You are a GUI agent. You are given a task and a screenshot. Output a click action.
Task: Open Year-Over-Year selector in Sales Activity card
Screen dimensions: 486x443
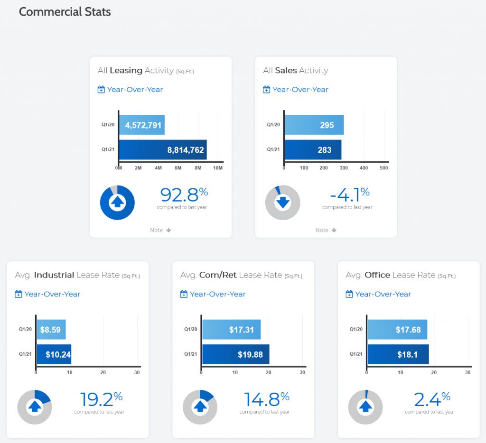[300, 90]
